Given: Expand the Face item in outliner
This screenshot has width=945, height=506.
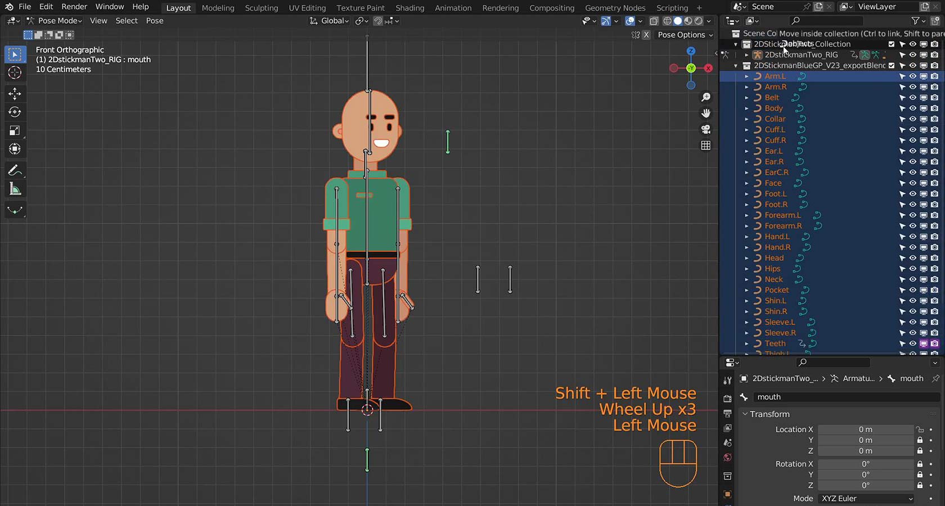Looking at the screenshot, I should click(x=746, y=183).
